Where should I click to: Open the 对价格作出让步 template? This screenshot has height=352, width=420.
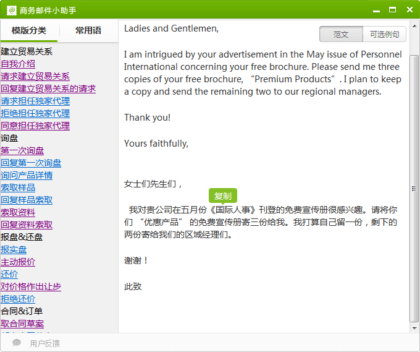31,286
